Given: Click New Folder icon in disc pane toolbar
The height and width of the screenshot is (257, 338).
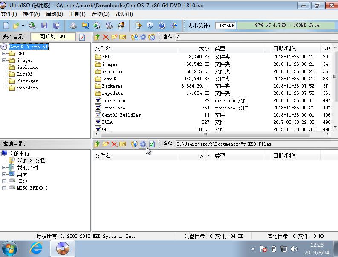Looking at the screenshot, I should click(x=114, y=37).
